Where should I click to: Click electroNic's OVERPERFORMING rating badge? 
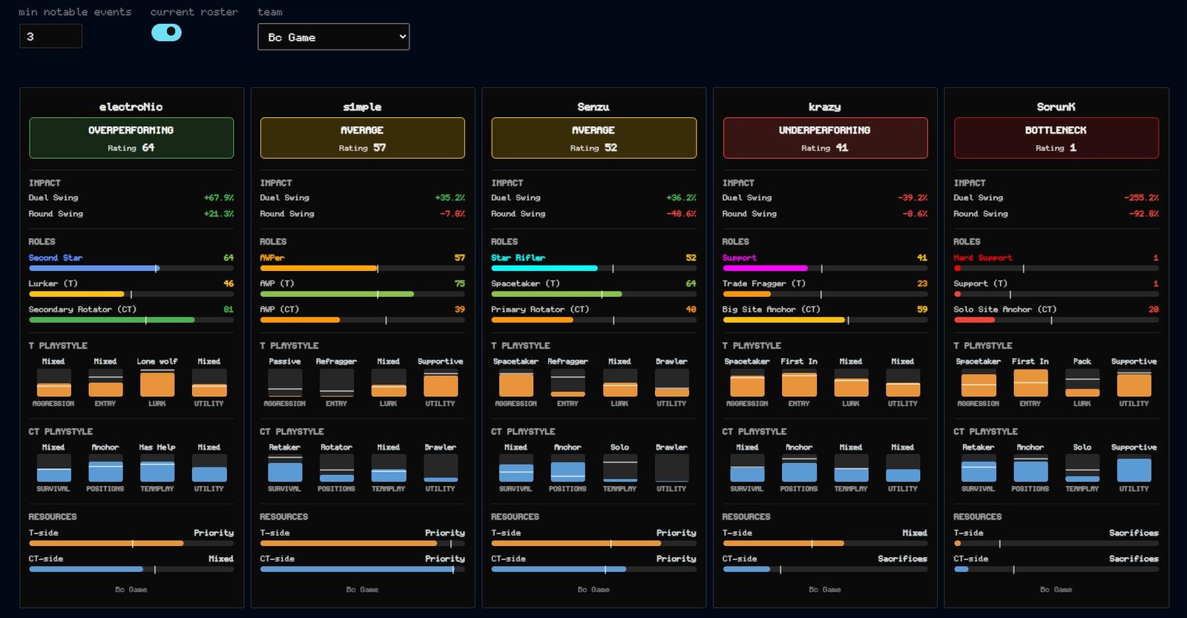pyautogui.click(x=131, y=138)
